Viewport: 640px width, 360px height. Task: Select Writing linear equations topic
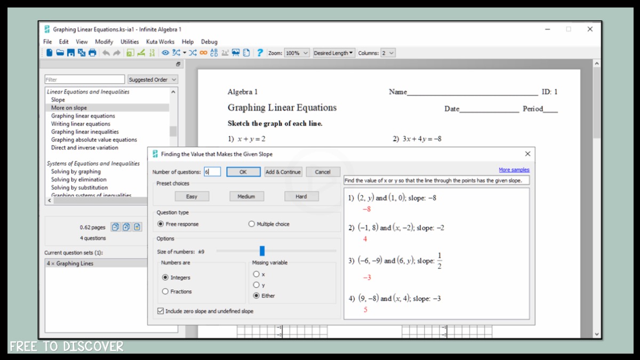[81, 124]
